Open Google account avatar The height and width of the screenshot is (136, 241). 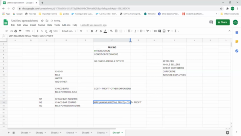[x=235, y=22]
